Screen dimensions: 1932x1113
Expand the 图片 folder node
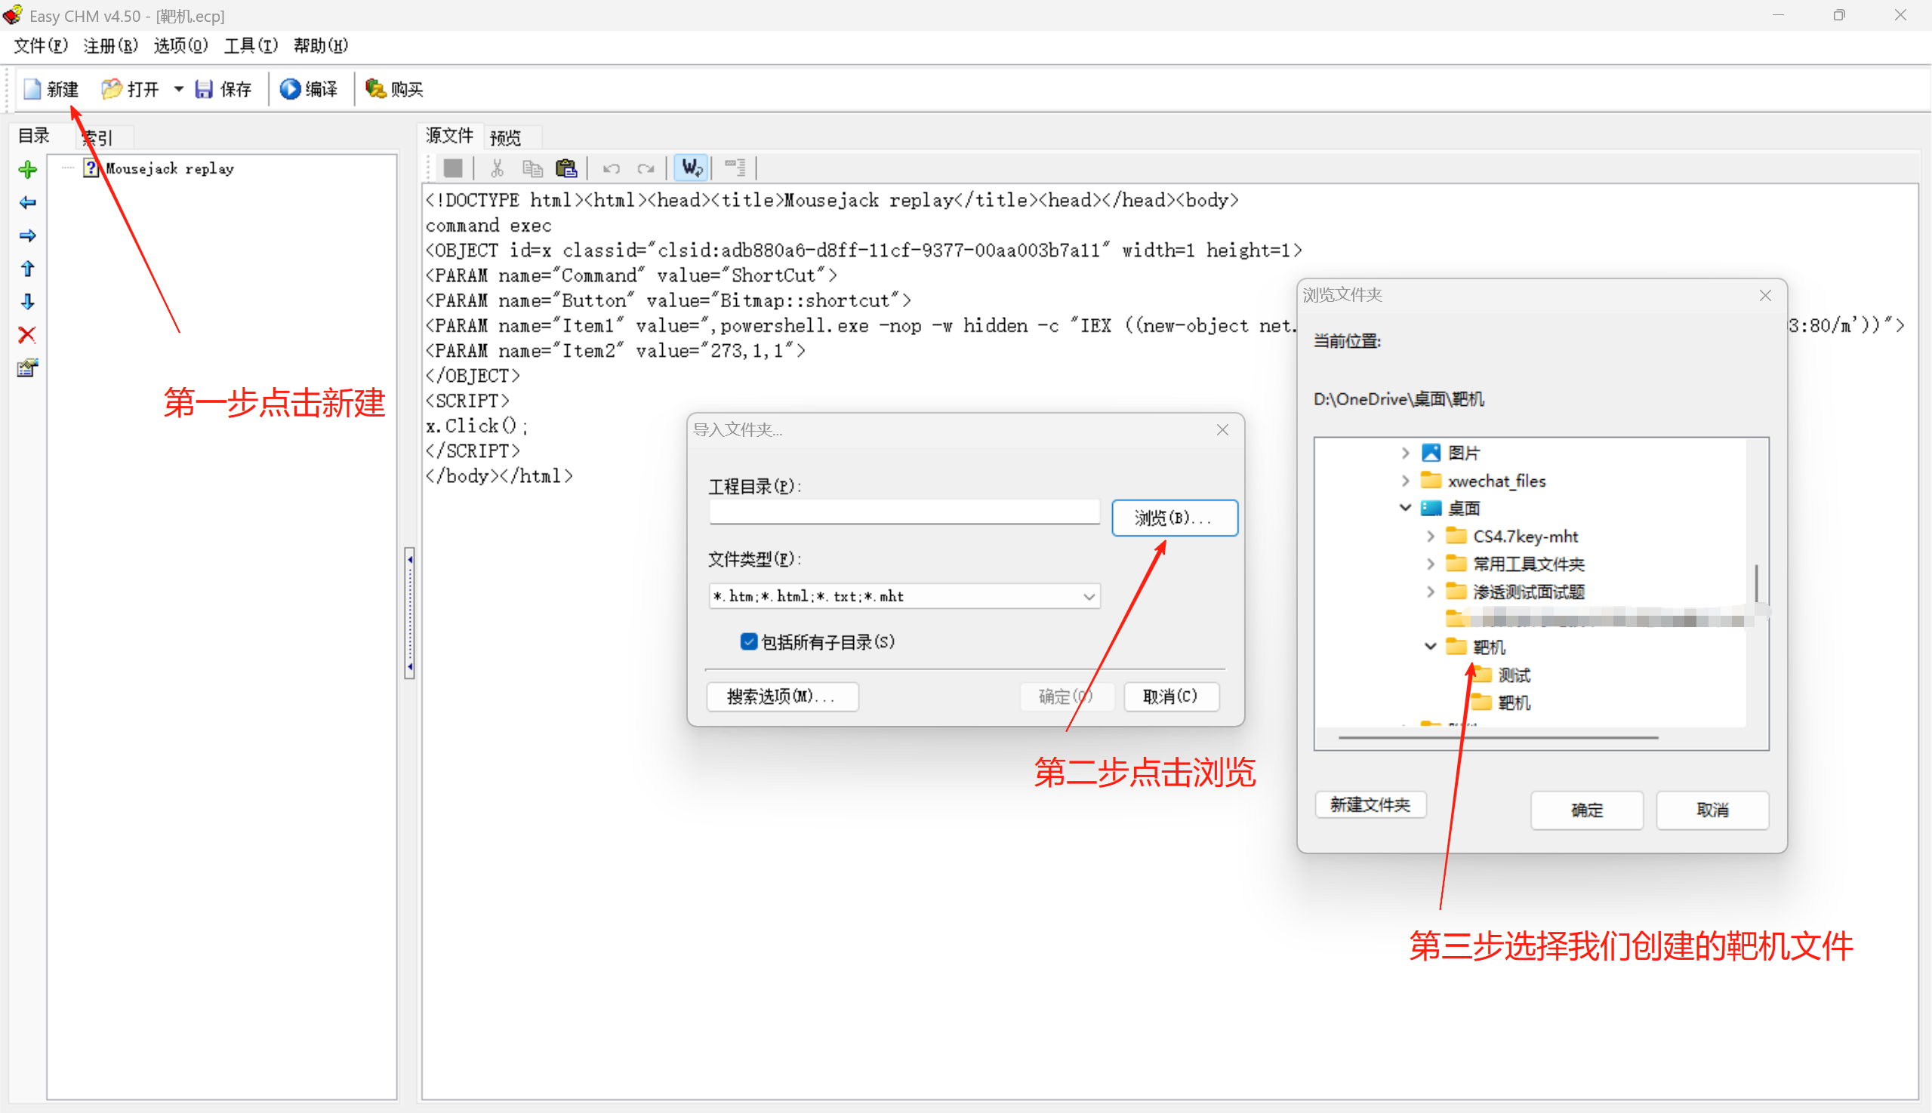point(1405,453)
